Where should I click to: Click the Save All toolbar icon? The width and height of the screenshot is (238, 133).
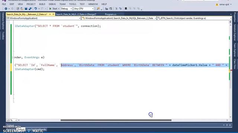[x=30, y=9]
